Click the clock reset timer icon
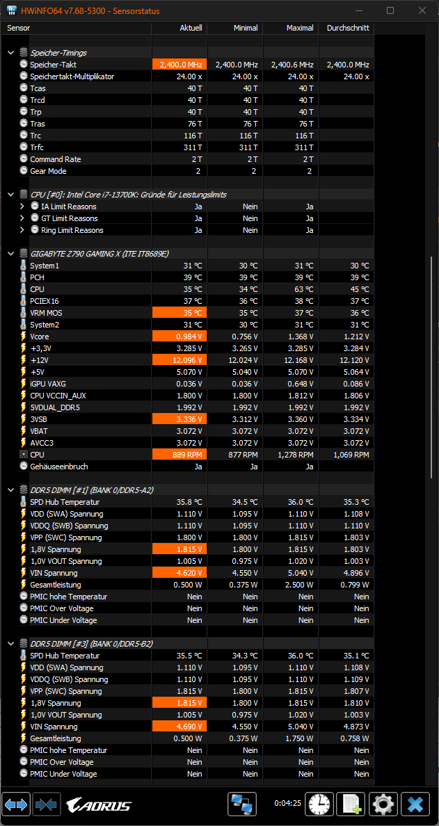 319,804
